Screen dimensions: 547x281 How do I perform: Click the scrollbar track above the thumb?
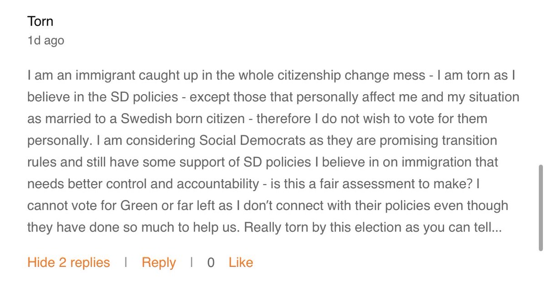click(x=540, y=82)
